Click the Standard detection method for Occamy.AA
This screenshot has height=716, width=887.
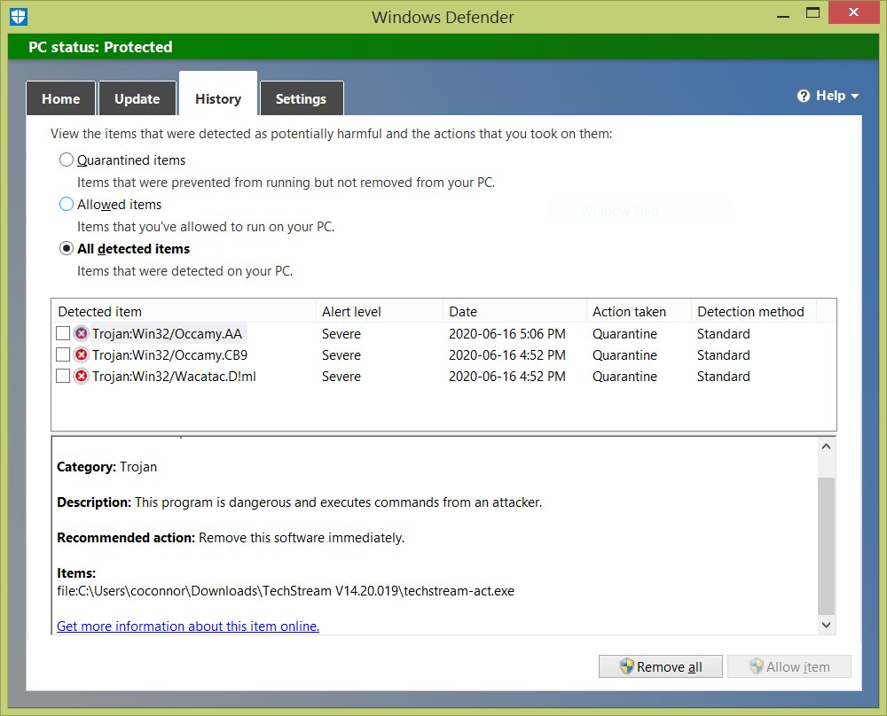[x=724, y=333]
